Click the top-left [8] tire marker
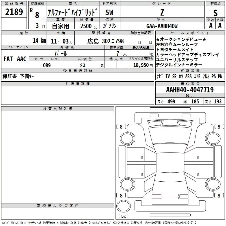 pyautogui.click(x=121, y=127)
